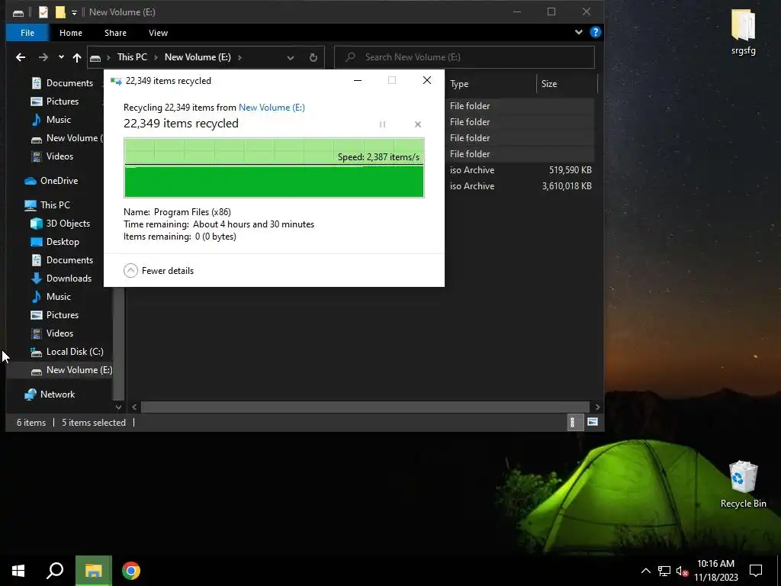
Task: Click This PC in the address bar
Action: (x=132, y=57)
